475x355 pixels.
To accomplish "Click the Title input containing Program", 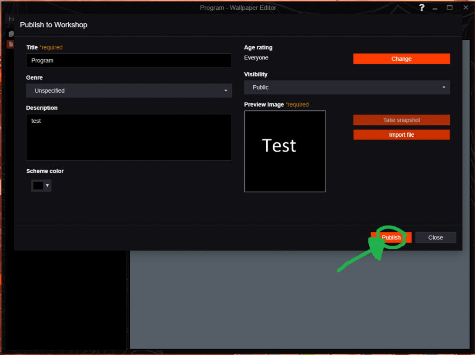I will (129, 60).
